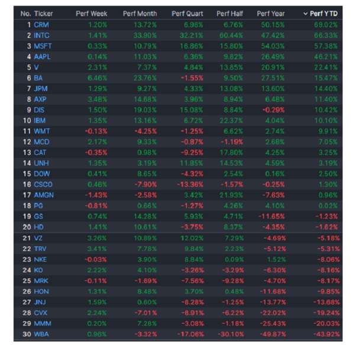Viewport: 355px width, 345px height.
Task: Open the VZ ticker link
Action: 38,238
